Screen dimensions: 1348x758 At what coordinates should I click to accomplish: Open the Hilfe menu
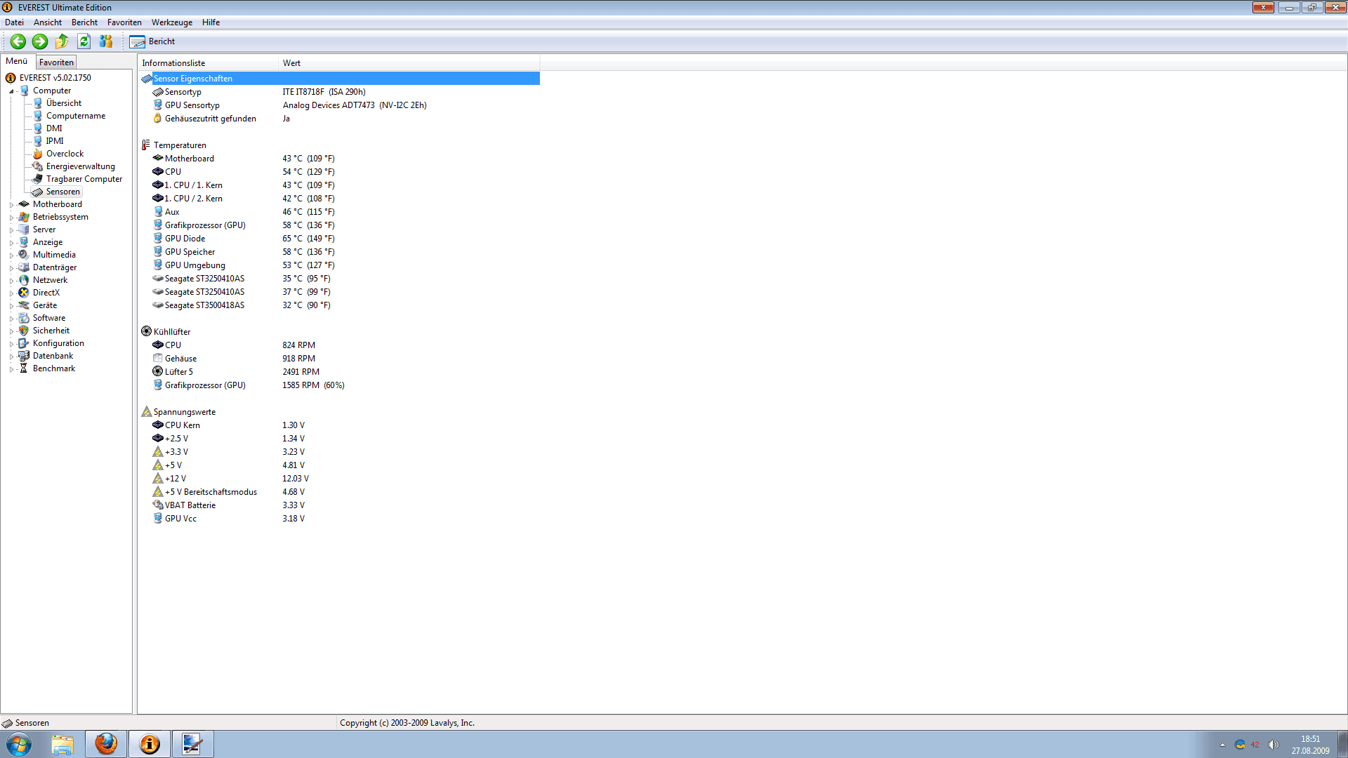coord(211,22)
